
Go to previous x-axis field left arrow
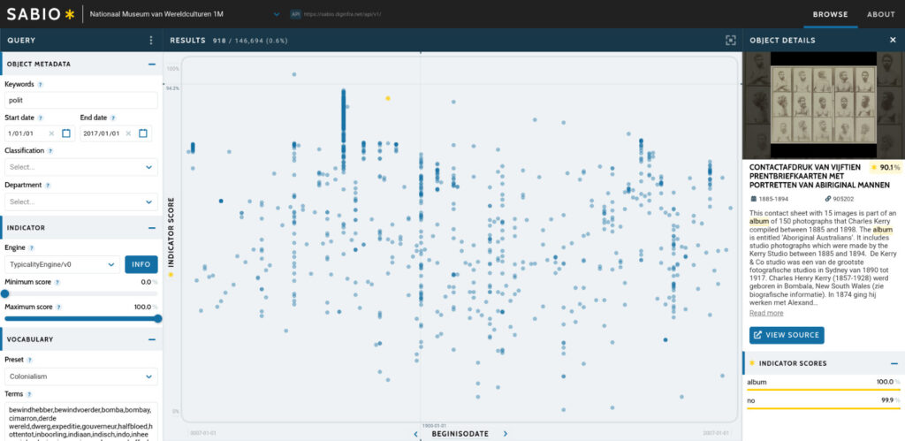(x=415, y=434)
